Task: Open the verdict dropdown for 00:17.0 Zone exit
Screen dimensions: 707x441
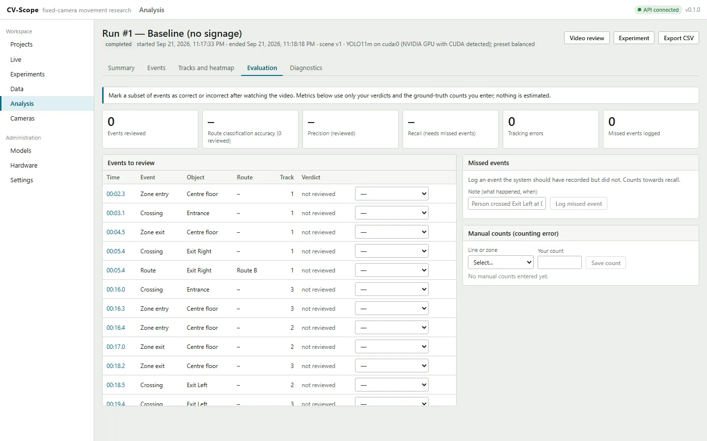Action: click(x=392, y=346)
